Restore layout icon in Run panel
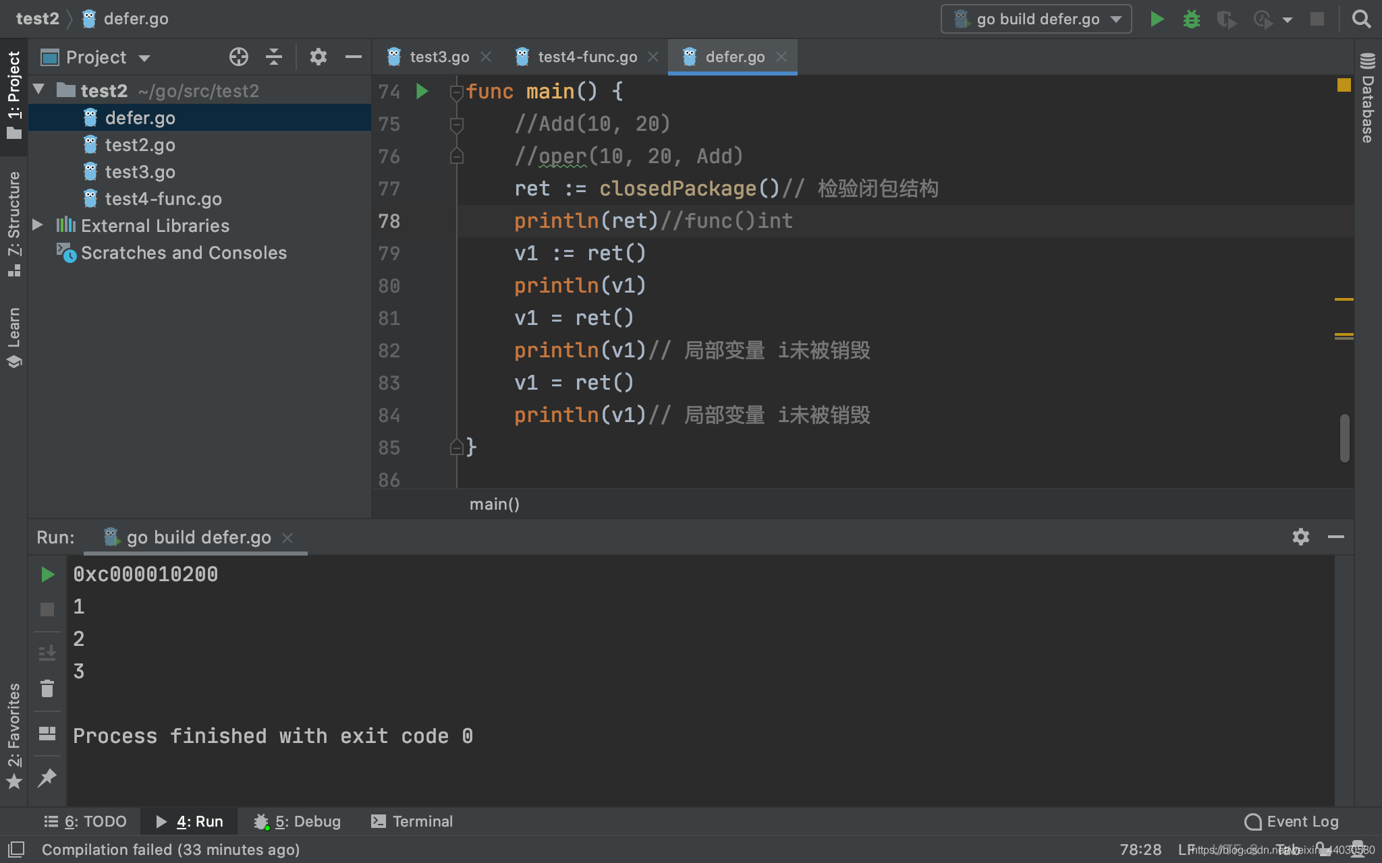The height and width of the screenshot is (863, 1382). pos(47,734)
